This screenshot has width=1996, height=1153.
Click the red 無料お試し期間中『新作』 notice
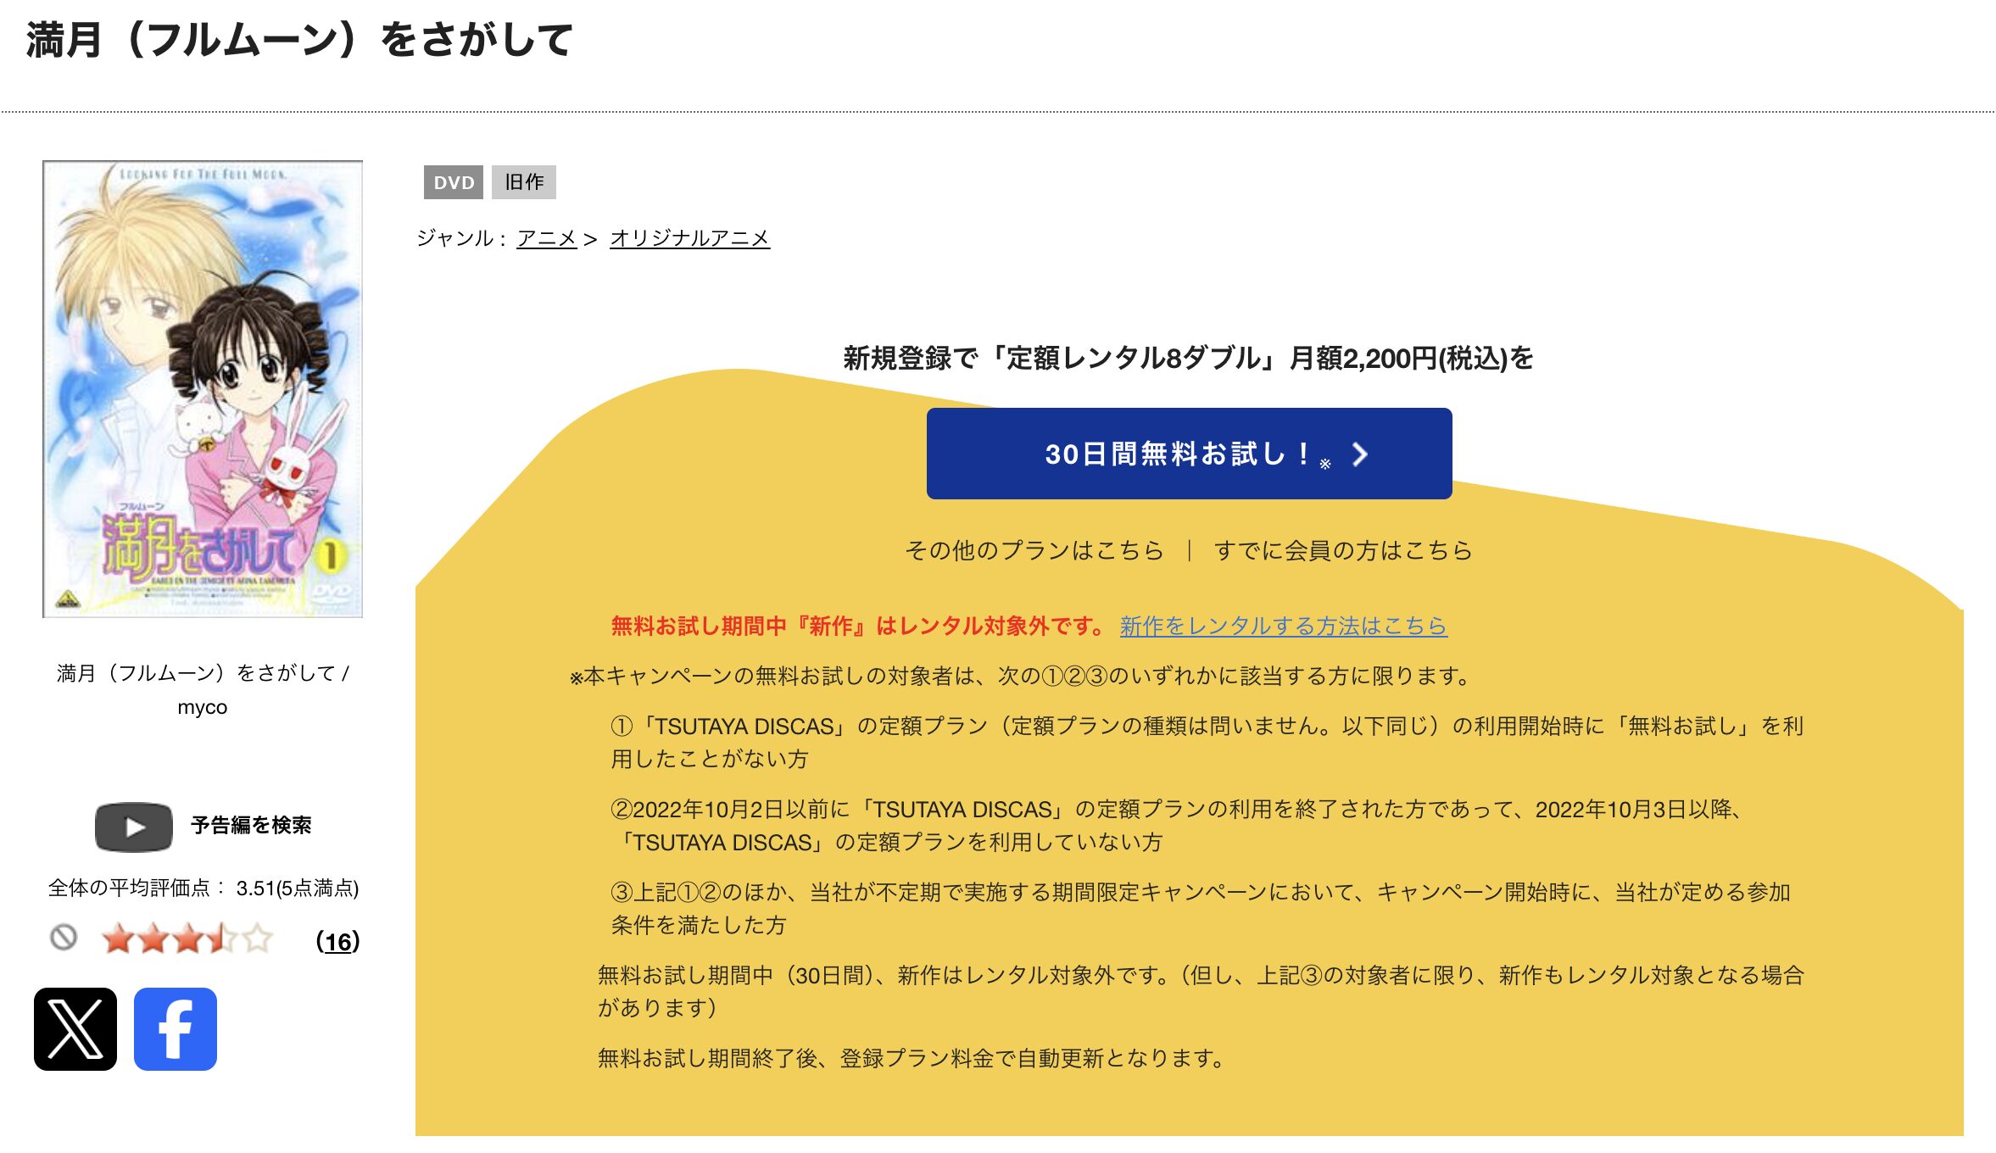click(859, 626)
